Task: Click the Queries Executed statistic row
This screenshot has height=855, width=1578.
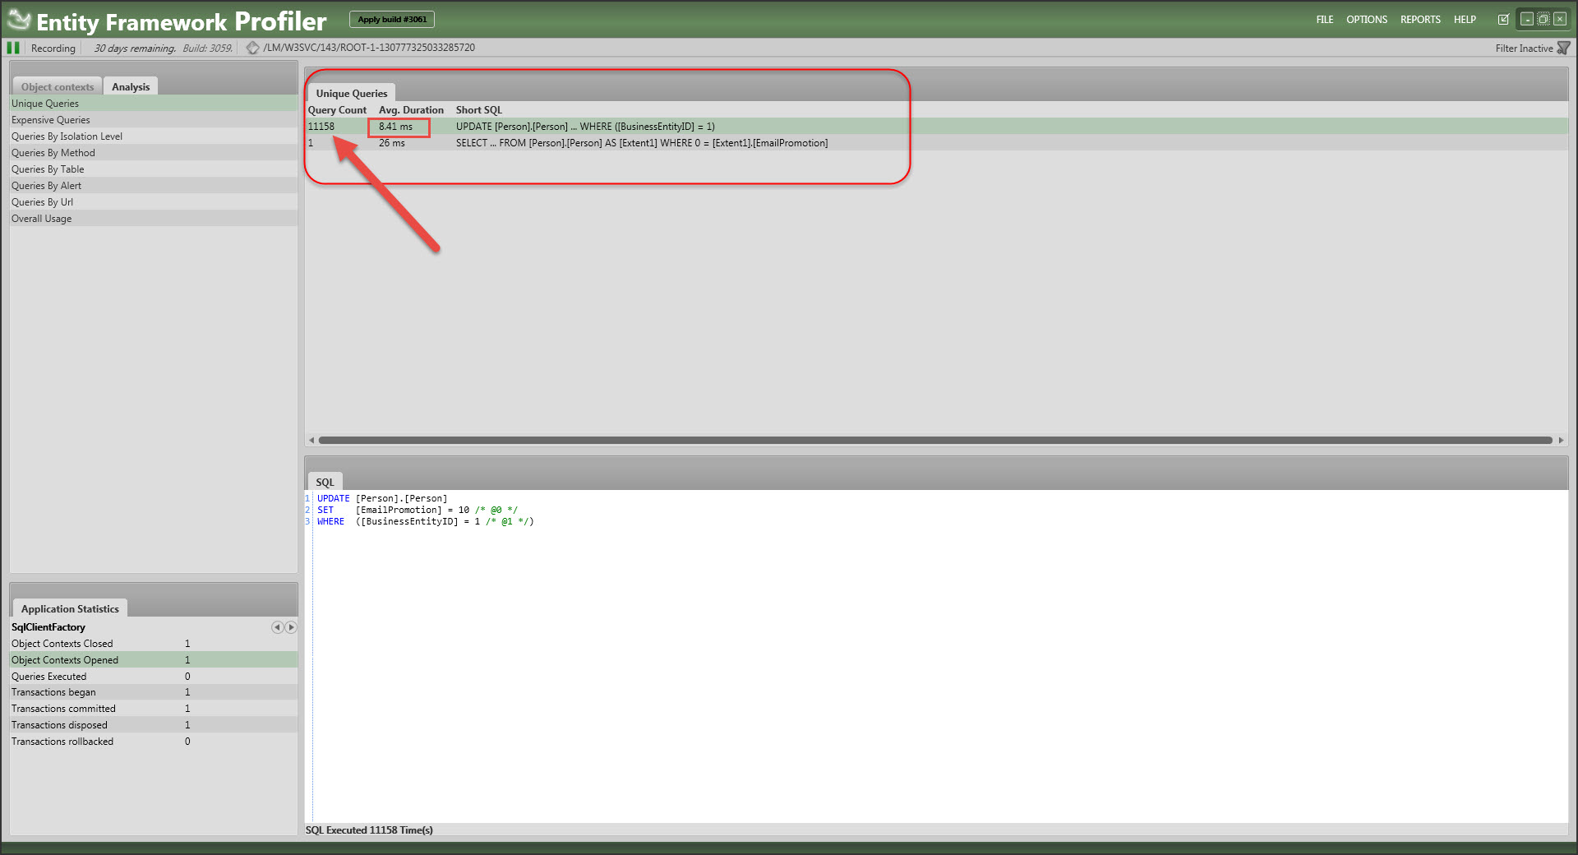Action: [x=154, y=677]
